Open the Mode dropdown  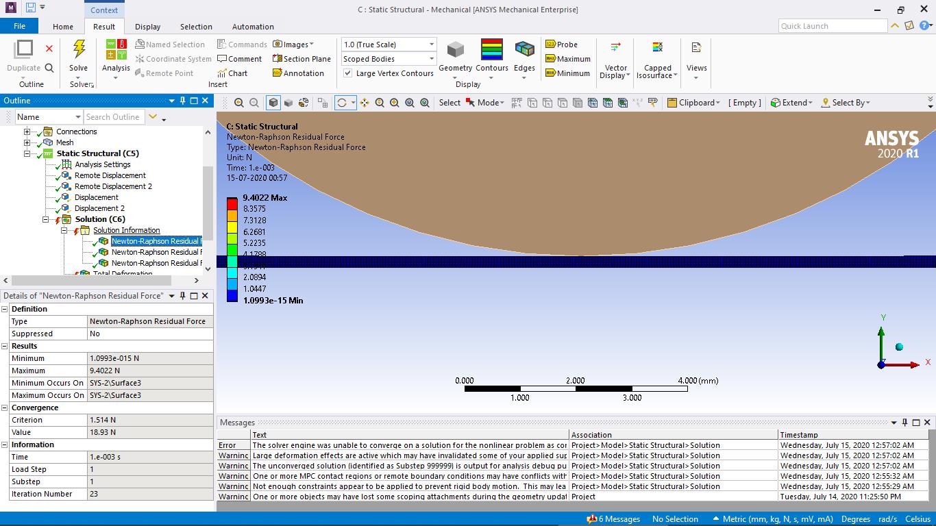pos(485,103)
